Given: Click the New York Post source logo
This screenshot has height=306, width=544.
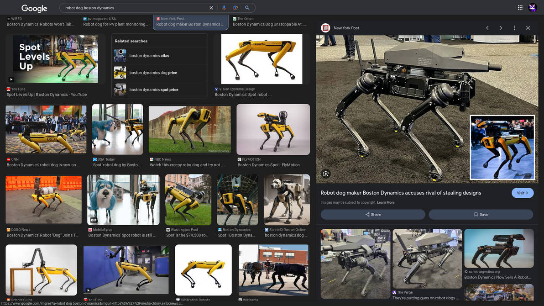Looking at the screenshot, I should point(325,28).
